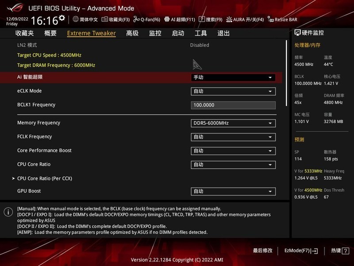Click the 32768 MB capacity value

click(333, 121)
